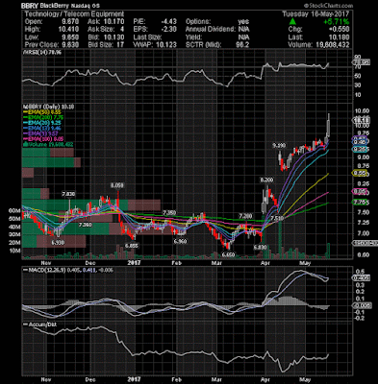Click the Open value '9.670'

(70, 22)
